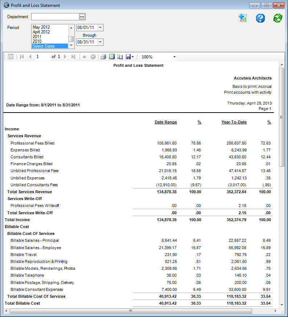Open the blue Help icon
This screenshot has width=288, height=317.
tap(260, 18)
